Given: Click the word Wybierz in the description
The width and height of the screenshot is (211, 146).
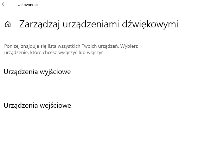Looking at the screenshot, I should 129,46.
